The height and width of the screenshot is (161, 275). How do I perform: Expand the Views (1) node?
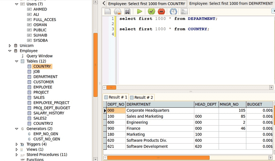tap(17, 149)
